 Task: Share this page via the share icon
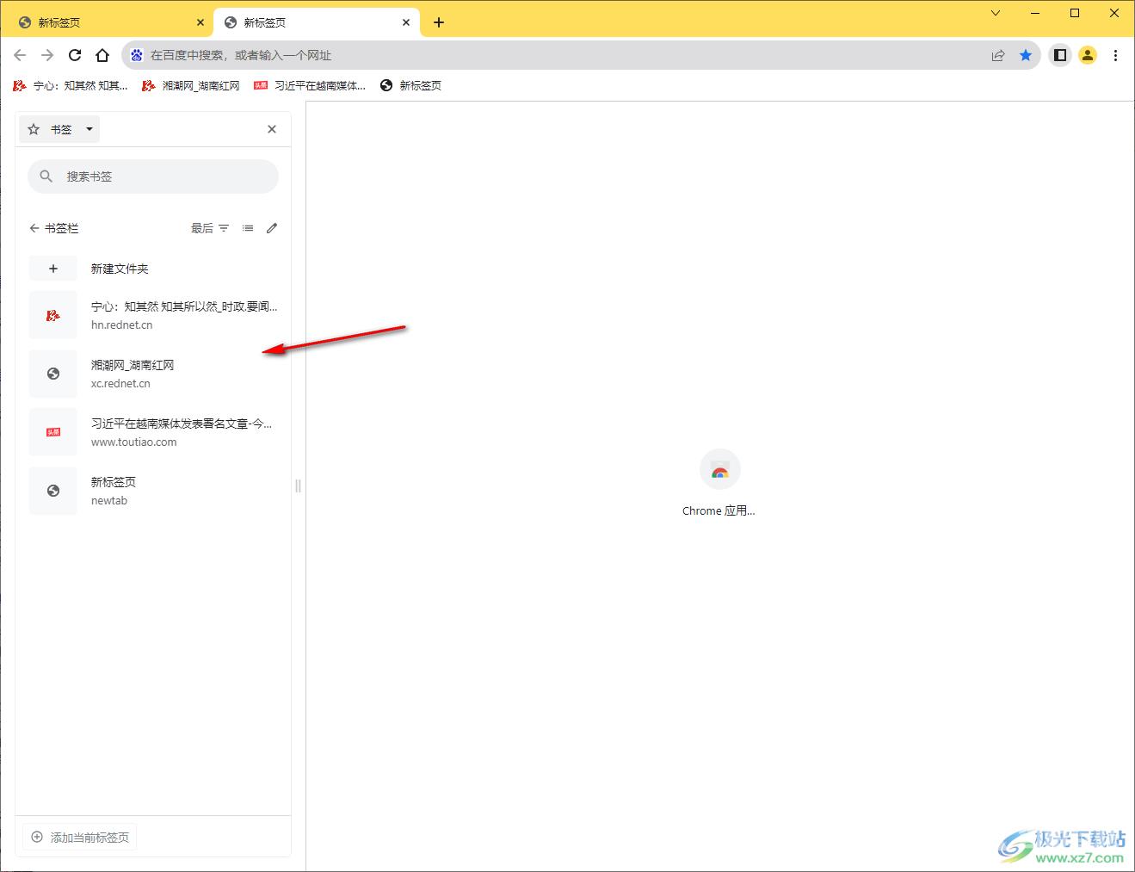(998, 55)
